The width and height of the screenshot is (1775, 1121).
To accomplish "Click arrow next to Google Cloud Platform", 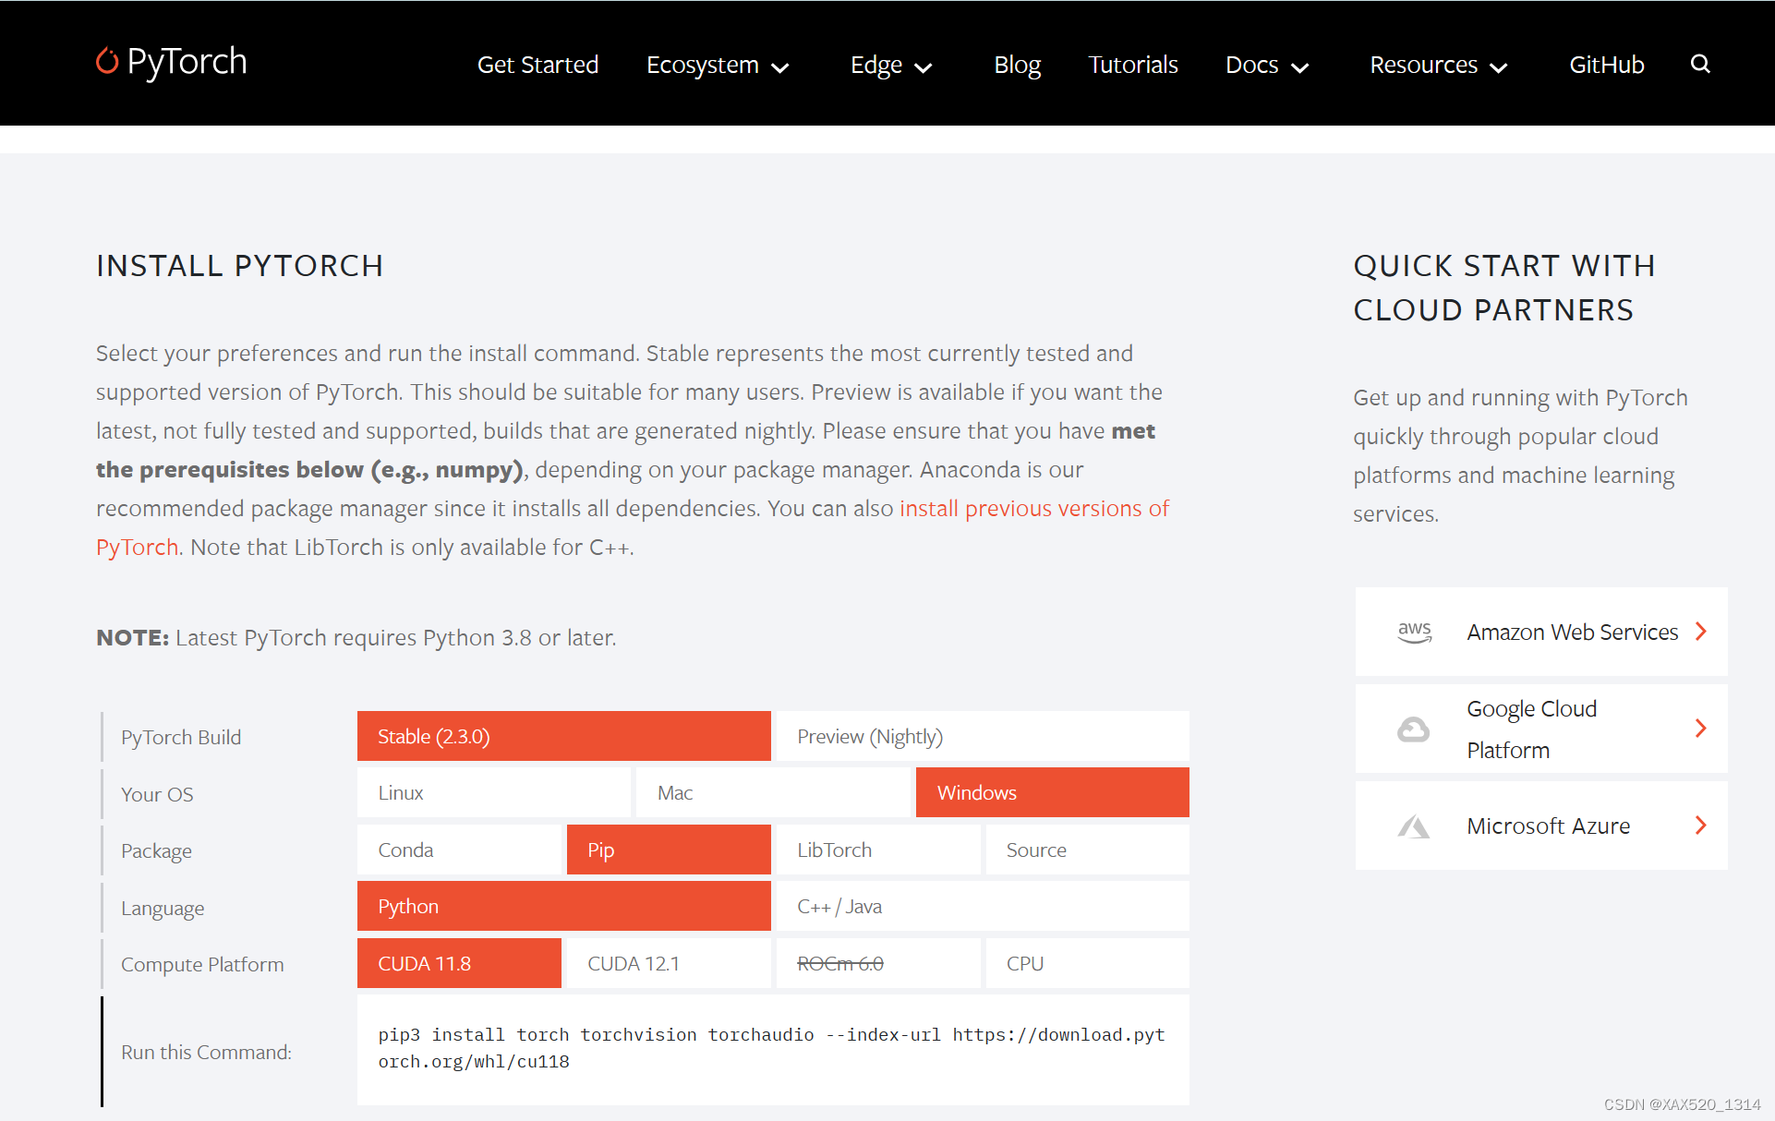I will [x=1701, y=729].
